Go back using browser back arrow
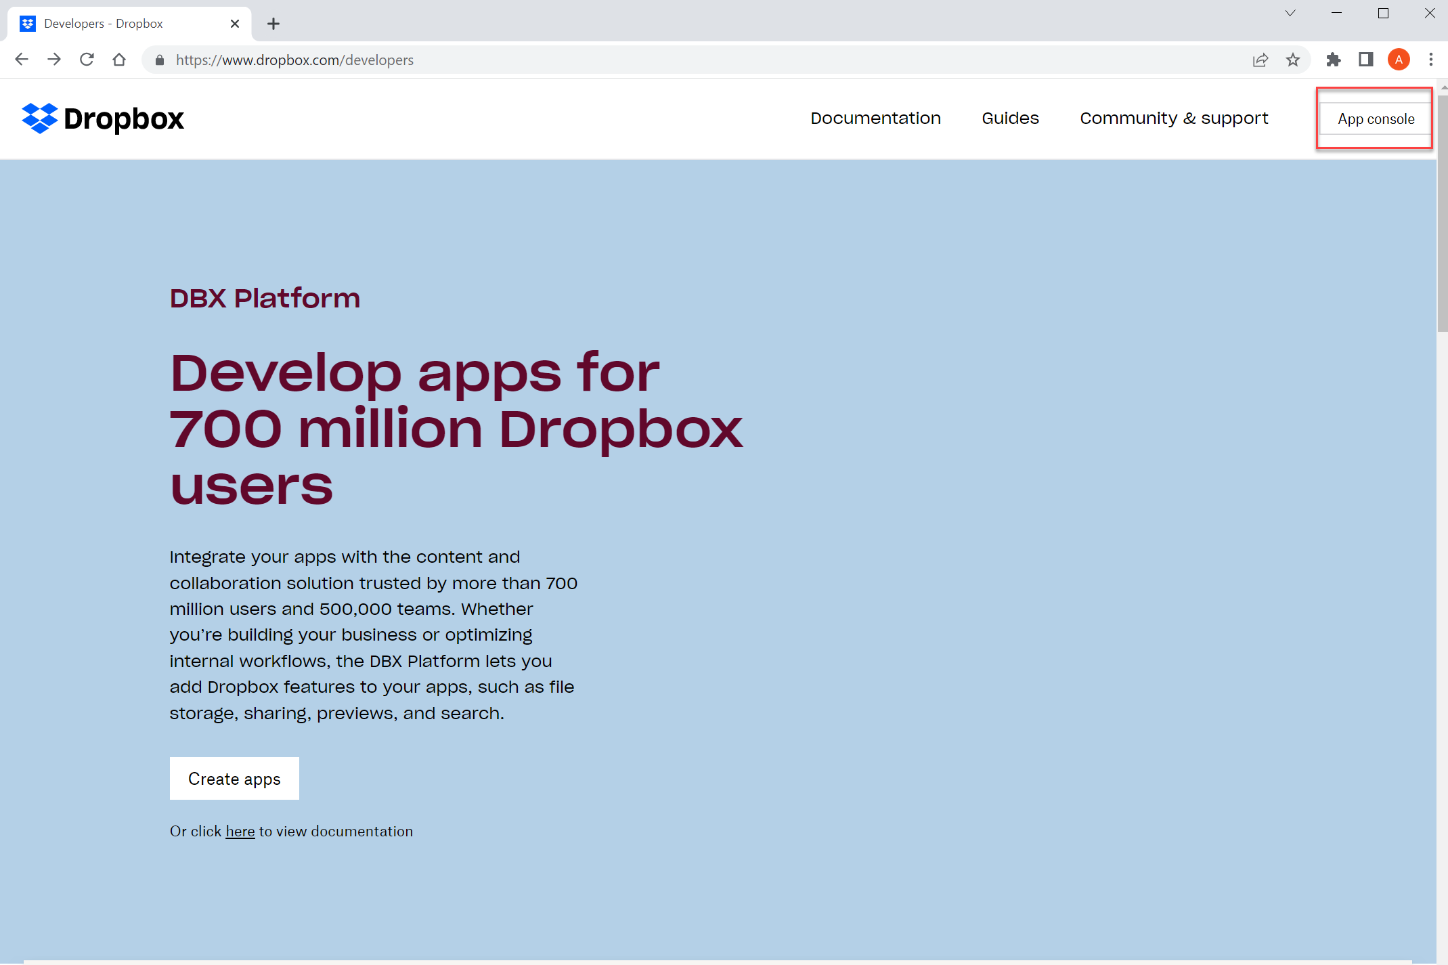The width and height of the screenshot is (1448, 965). point(22,60)
